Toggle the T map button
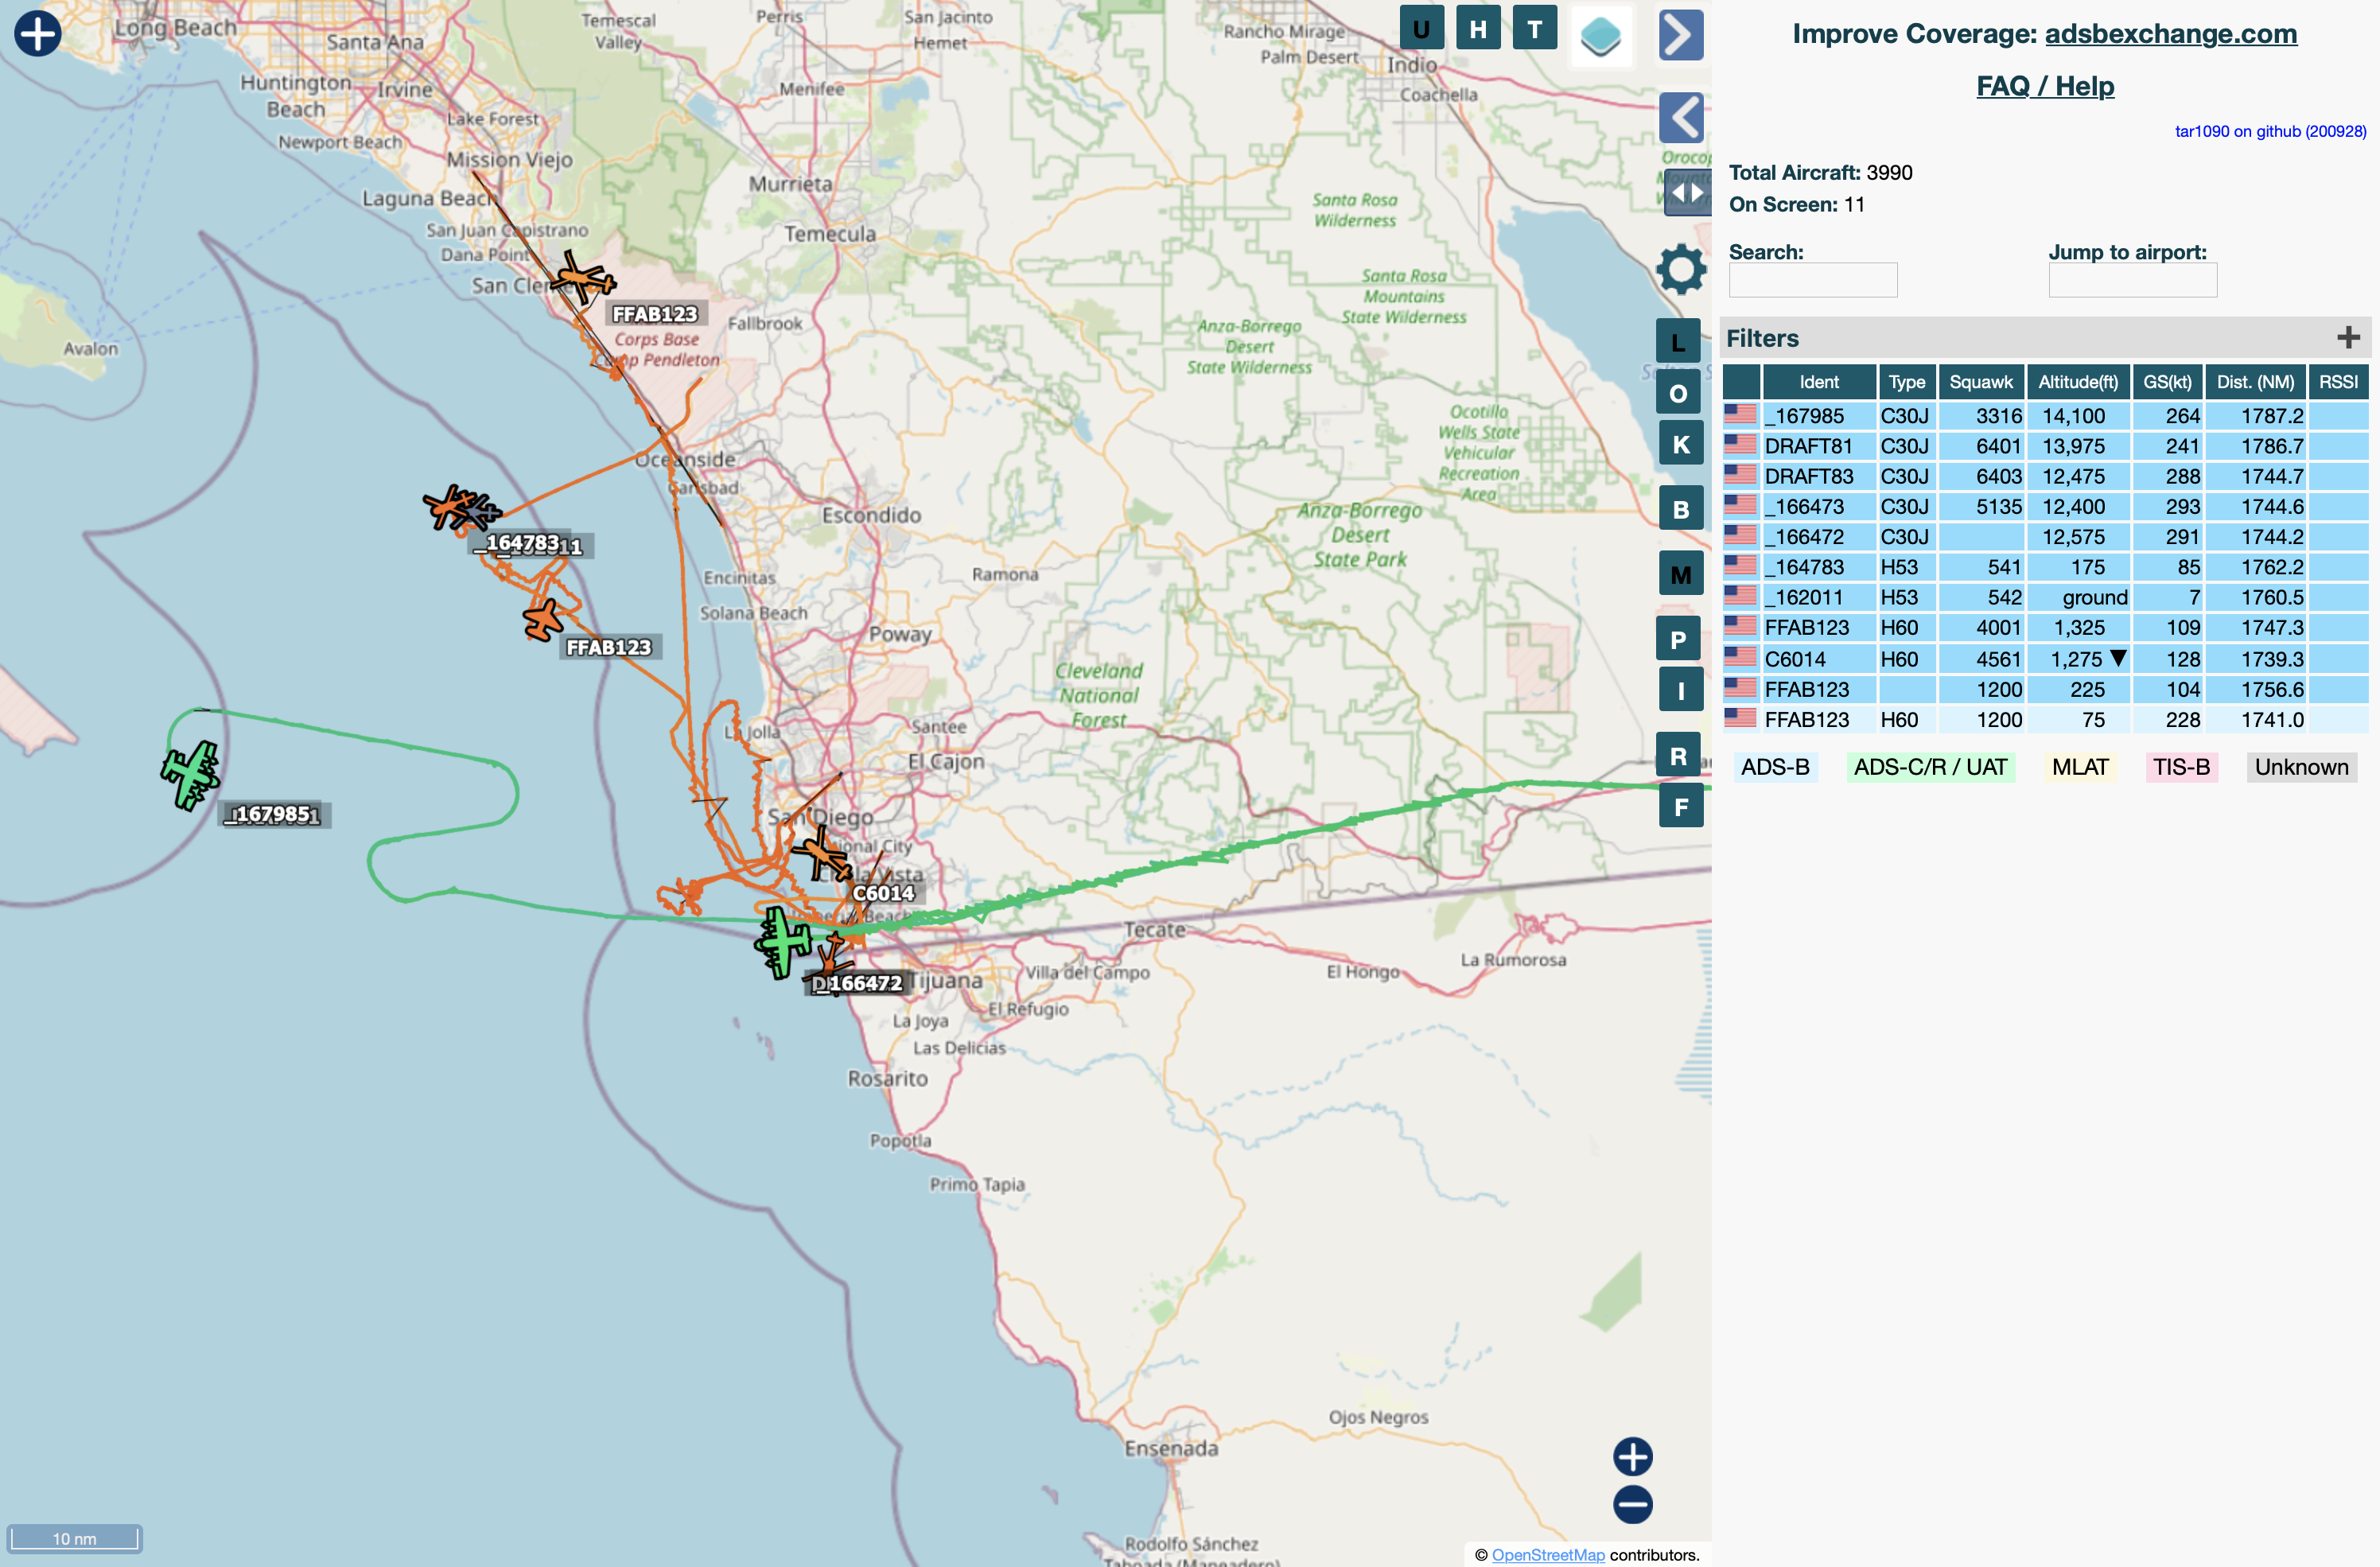Screen dimensions: 2380x1567 [x=1535, y=29]
